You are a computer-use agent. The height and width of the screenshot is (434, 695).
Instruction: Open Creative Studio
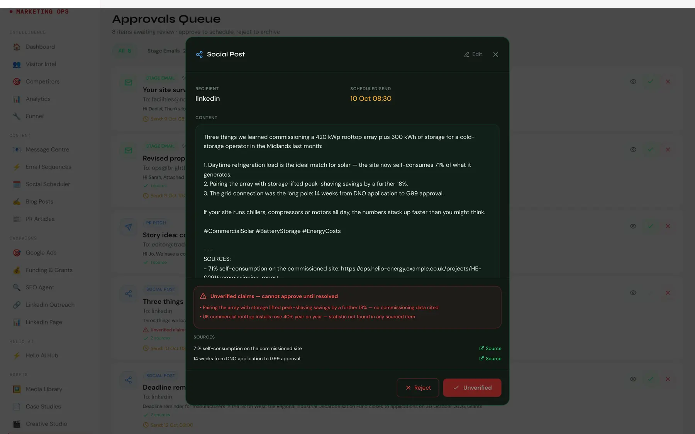tap(46, 424)
